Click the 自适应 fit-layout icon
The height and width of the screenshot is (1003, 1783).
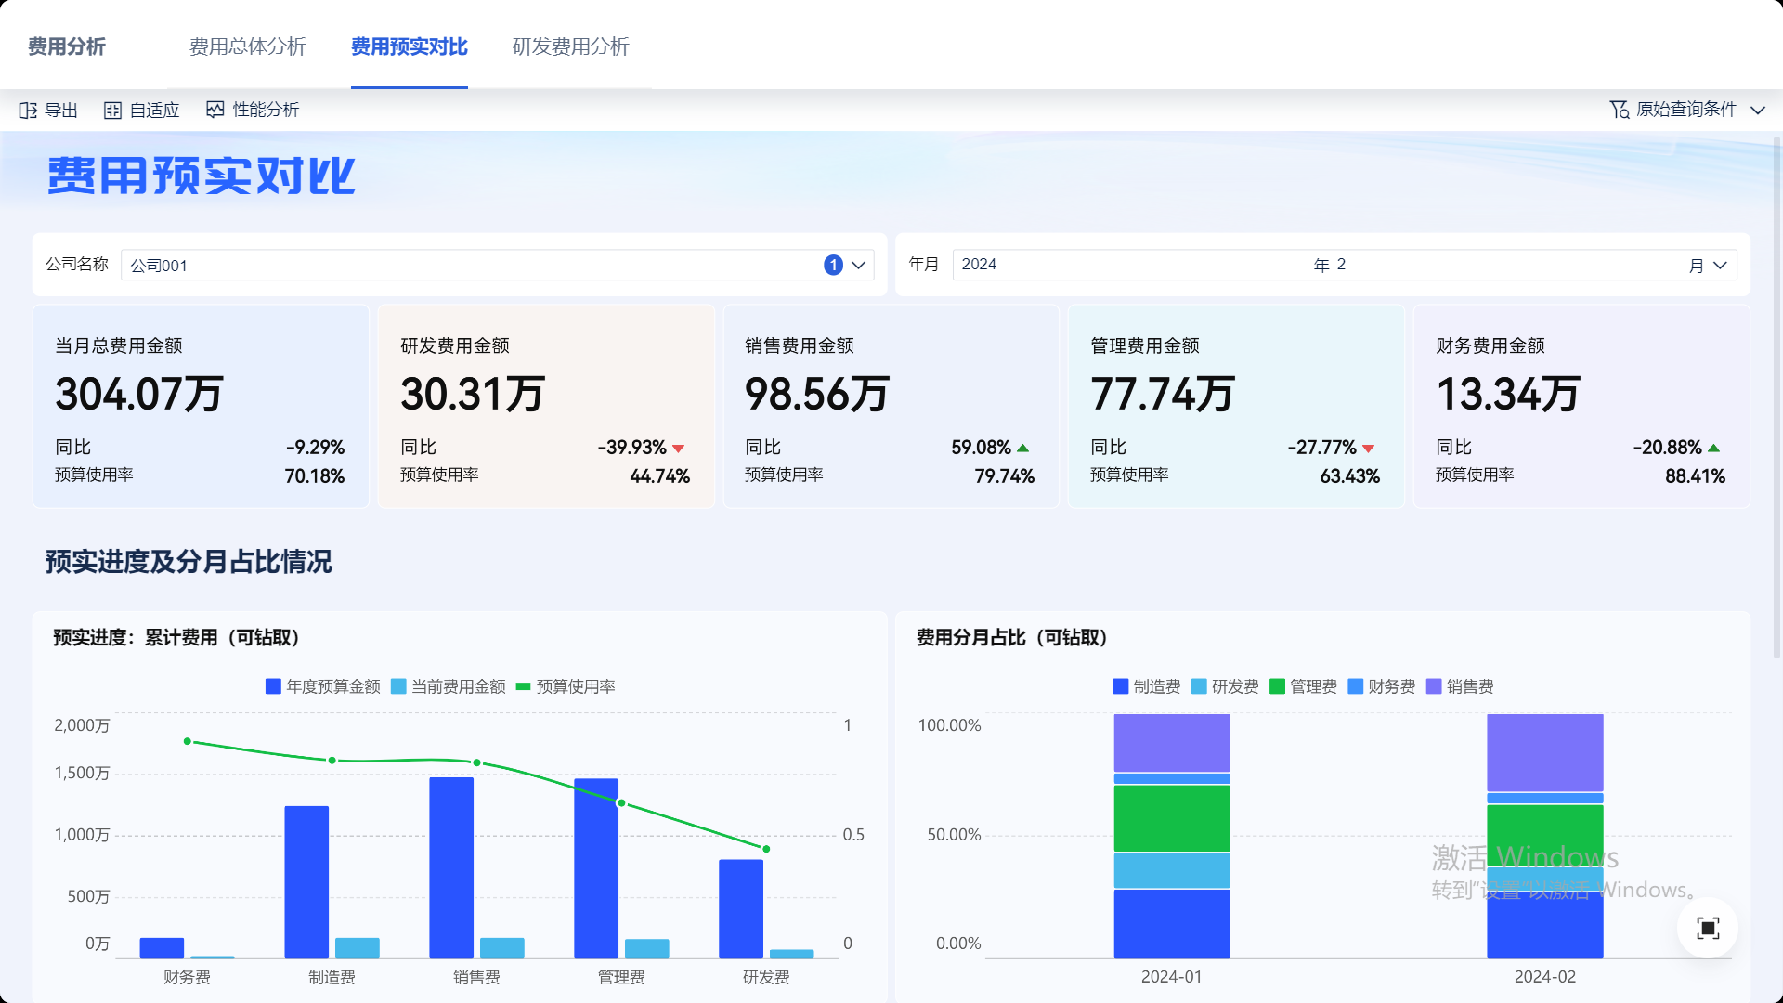pos(112,111)
